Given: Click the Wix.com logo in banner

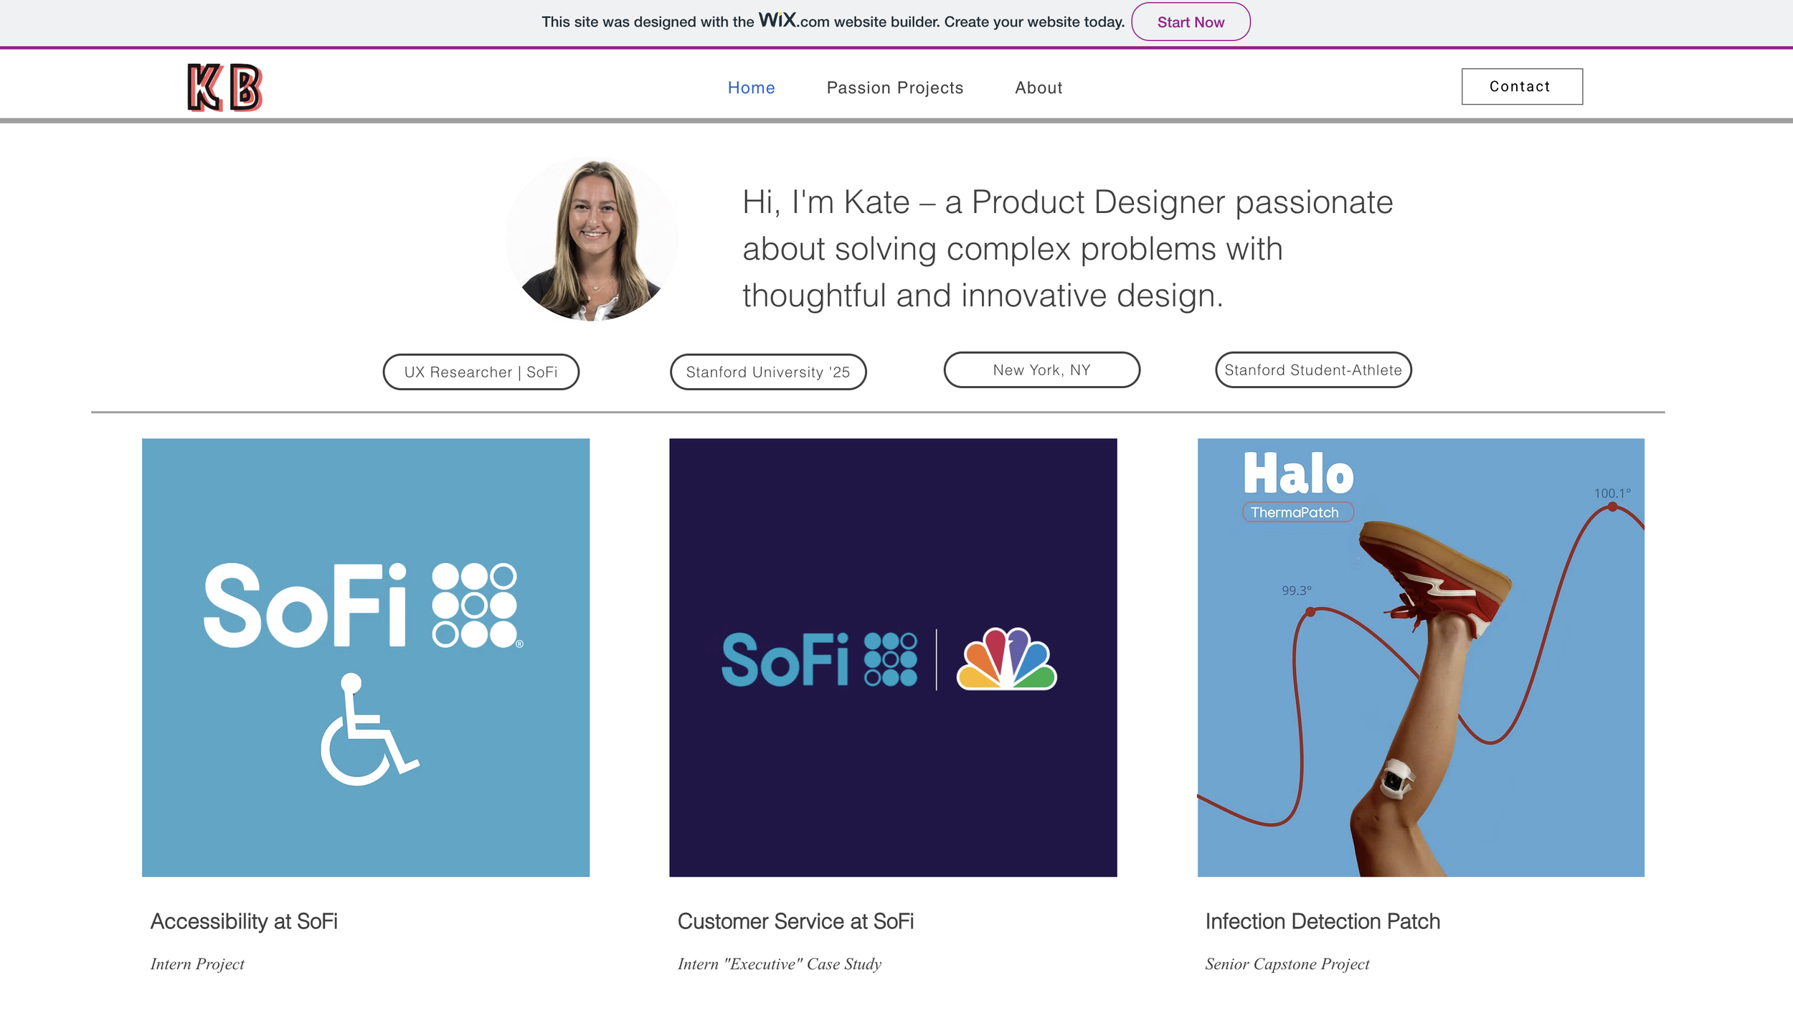Looking at the screenshot, I should (x=778, y=20).
